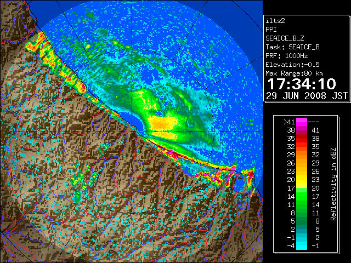Click the orange 29 dBZ legend swatch
The image size is (351, 263).
click(302, 155)
